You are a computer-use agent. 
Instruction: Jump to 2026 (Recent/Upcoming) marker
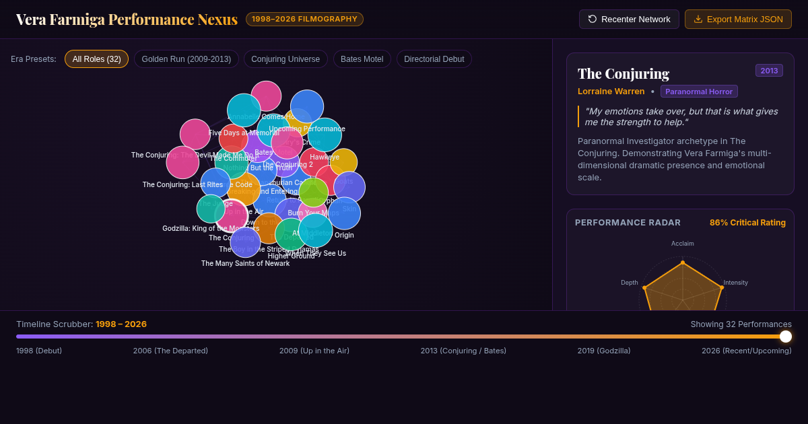click(x=747, y=351)
